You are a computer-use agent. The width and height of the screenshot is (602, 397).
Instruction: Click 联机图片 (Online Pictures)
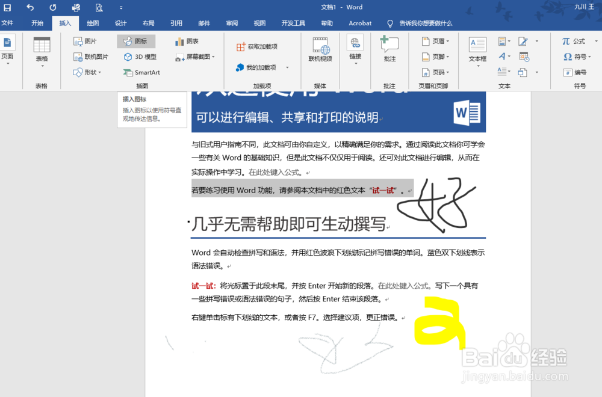coord(91,57)
